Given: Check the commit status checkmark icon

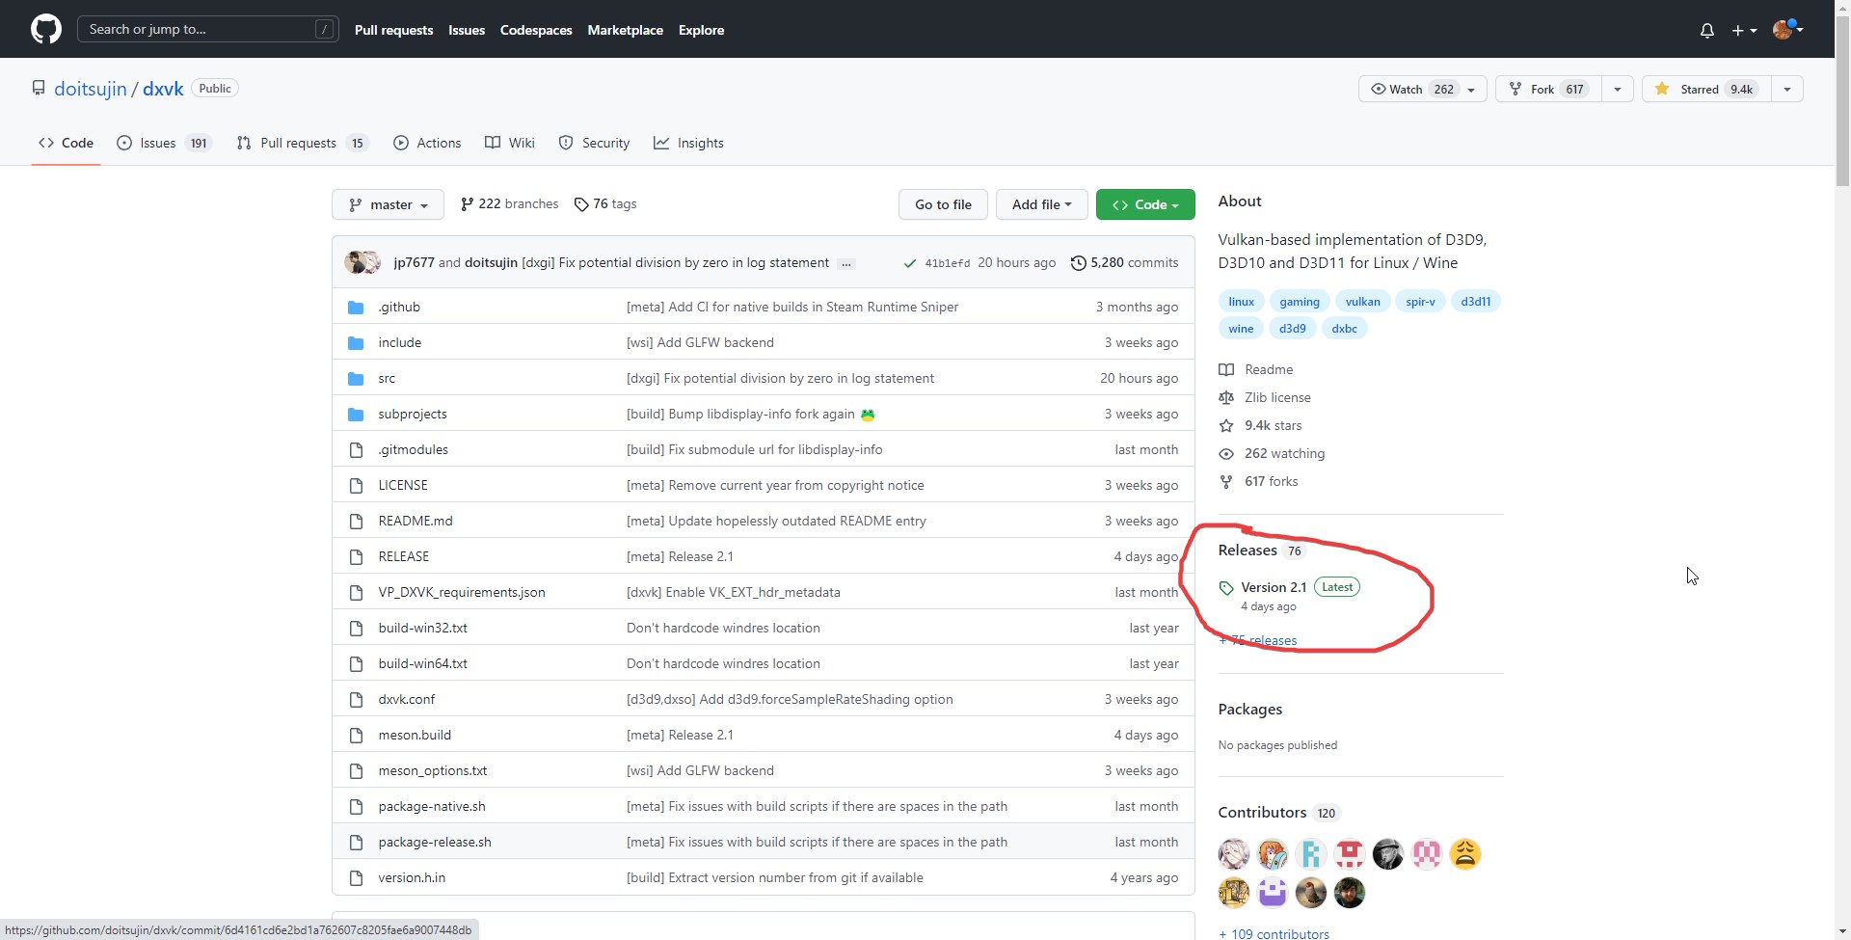Looking at the screenshot, I should [x=909, y=263].
